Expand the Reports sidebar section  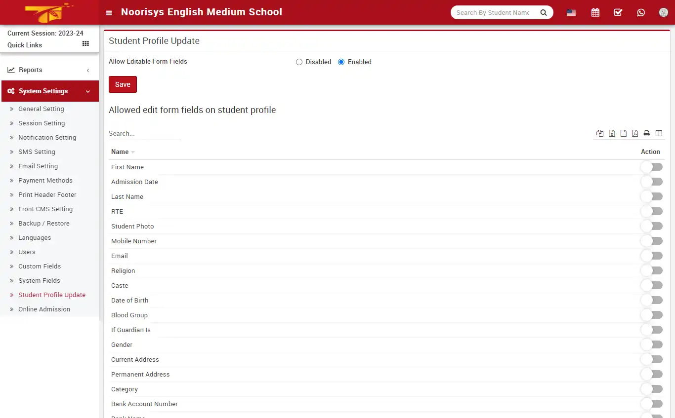pos(49,70)
